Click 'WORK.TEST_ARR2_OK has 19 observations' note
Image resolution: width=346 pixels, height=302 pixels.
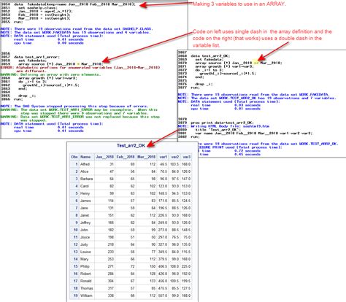click(x=257, y=98)
